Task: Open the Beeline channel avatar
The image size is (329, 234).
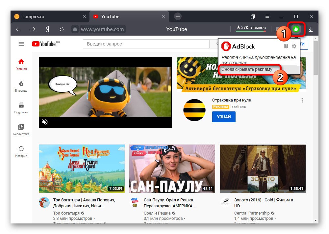Action: pyautogui.click(x=194, y=110)
